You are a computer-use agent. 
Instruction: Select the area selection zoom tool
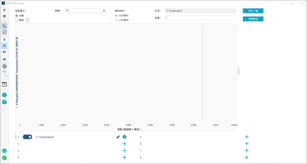pos(4,32)
